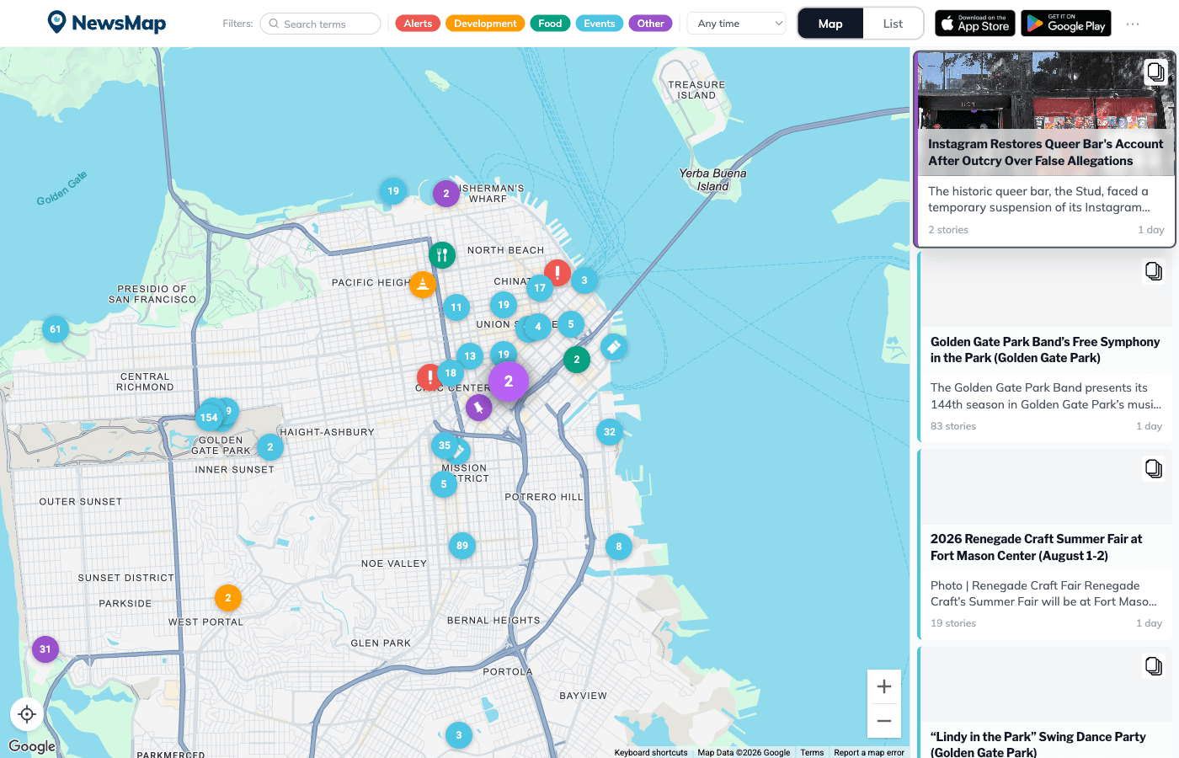1179x758 pixels.
Task: Open the Any time dropdown
Action: click(x=737, y=24)
